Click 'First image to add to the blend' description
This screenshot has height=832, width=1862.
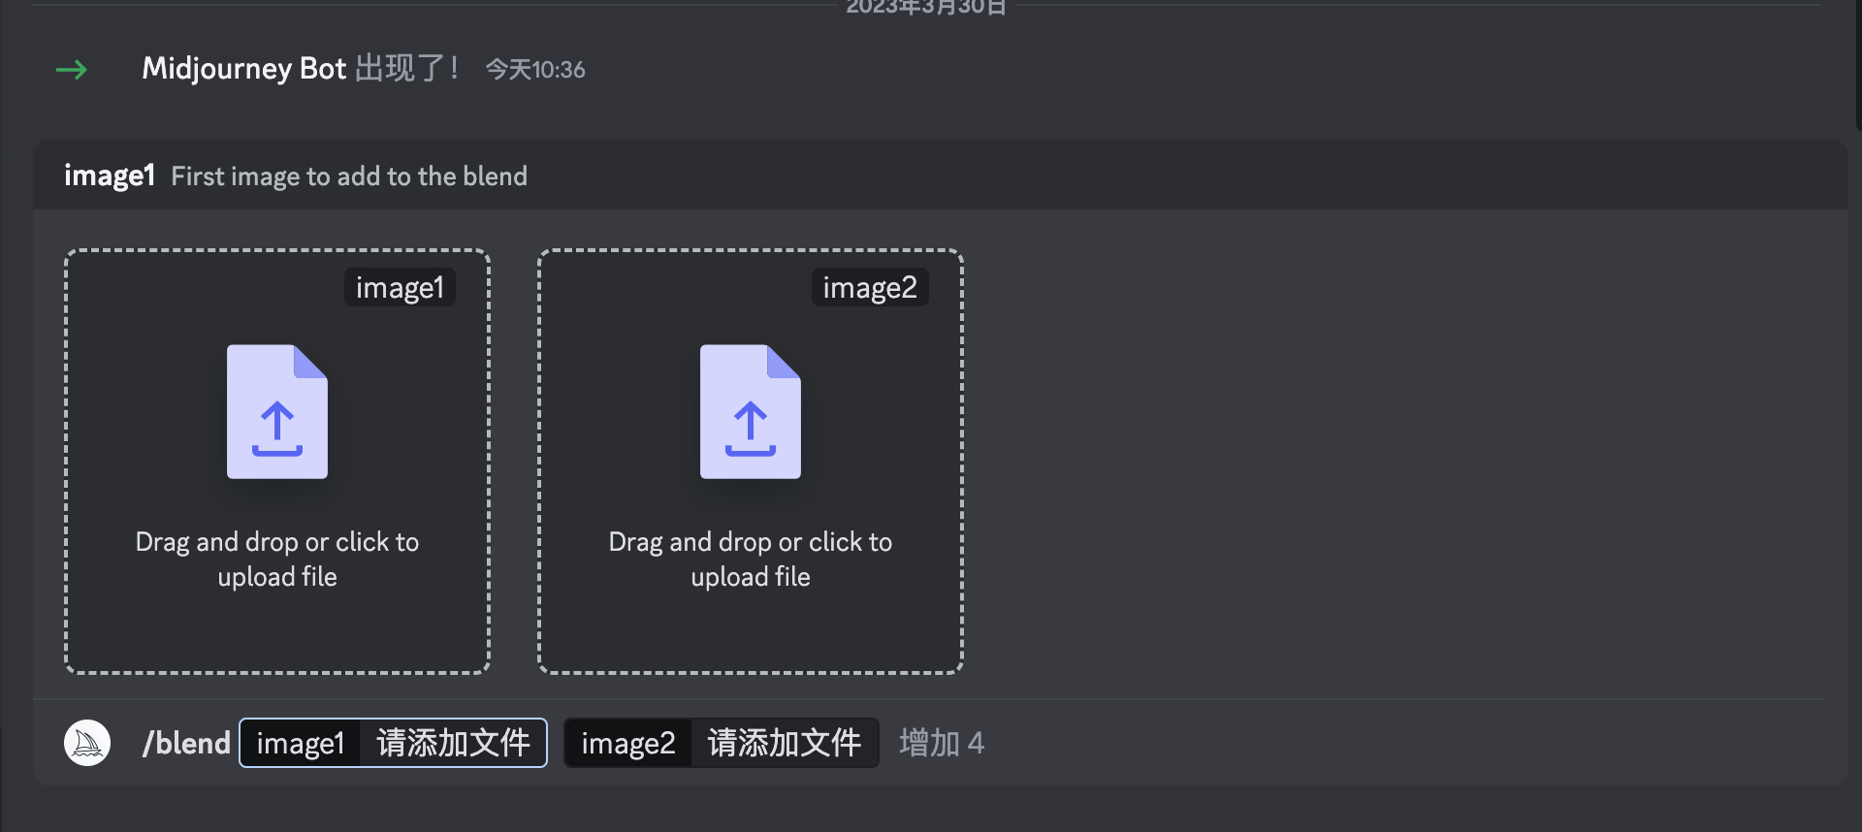[x=349, y=176]
